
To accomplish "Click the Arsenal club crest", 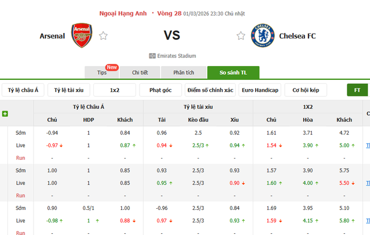I will point(81,35).
